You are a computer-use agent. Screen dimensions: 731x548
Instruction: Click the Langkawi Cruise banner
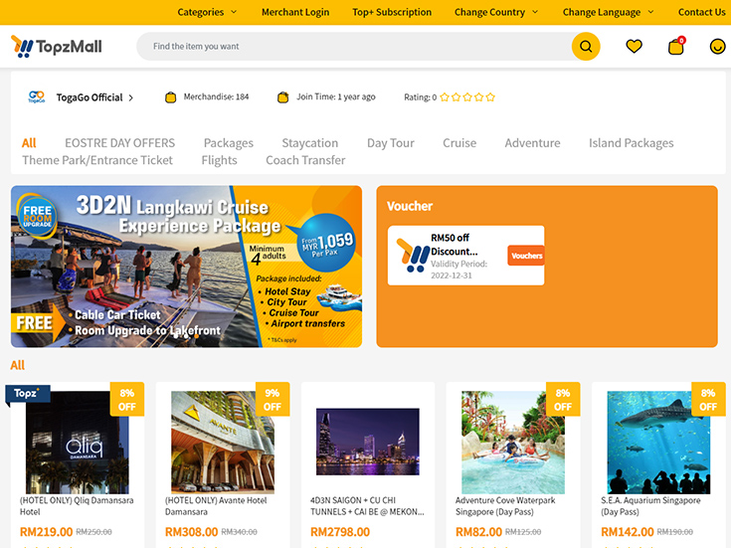point(187,267)
